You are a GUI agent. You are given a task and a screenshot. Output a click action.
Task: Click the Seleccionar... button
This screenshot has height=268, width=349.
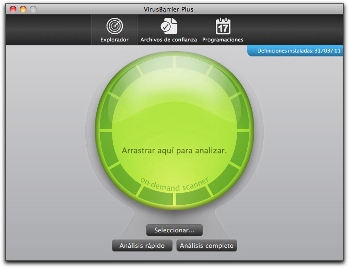point(174,230)
